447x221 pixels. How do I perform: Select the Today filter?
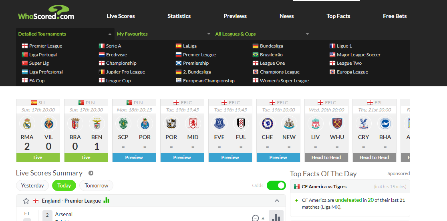pos(64,185)
